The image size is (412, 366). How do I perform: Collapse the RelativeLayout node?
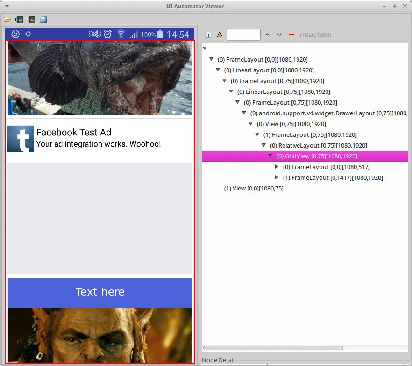(x=264, y=145)
